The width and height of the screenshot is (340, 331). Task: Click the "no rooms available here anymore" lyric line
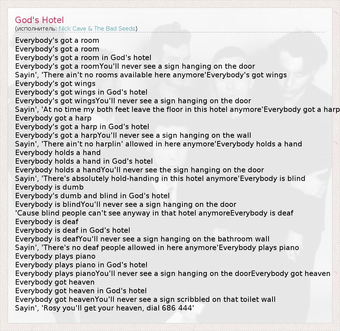[151, 75]
